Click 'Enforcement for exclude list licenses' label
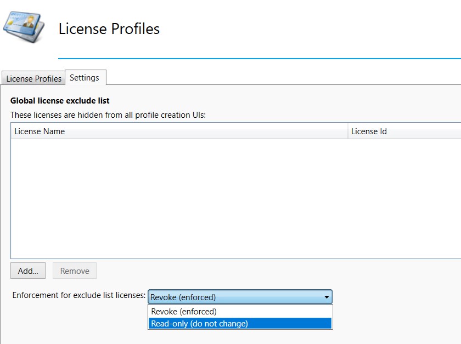Viewport: 461px width, 344px height. point(79,295)
